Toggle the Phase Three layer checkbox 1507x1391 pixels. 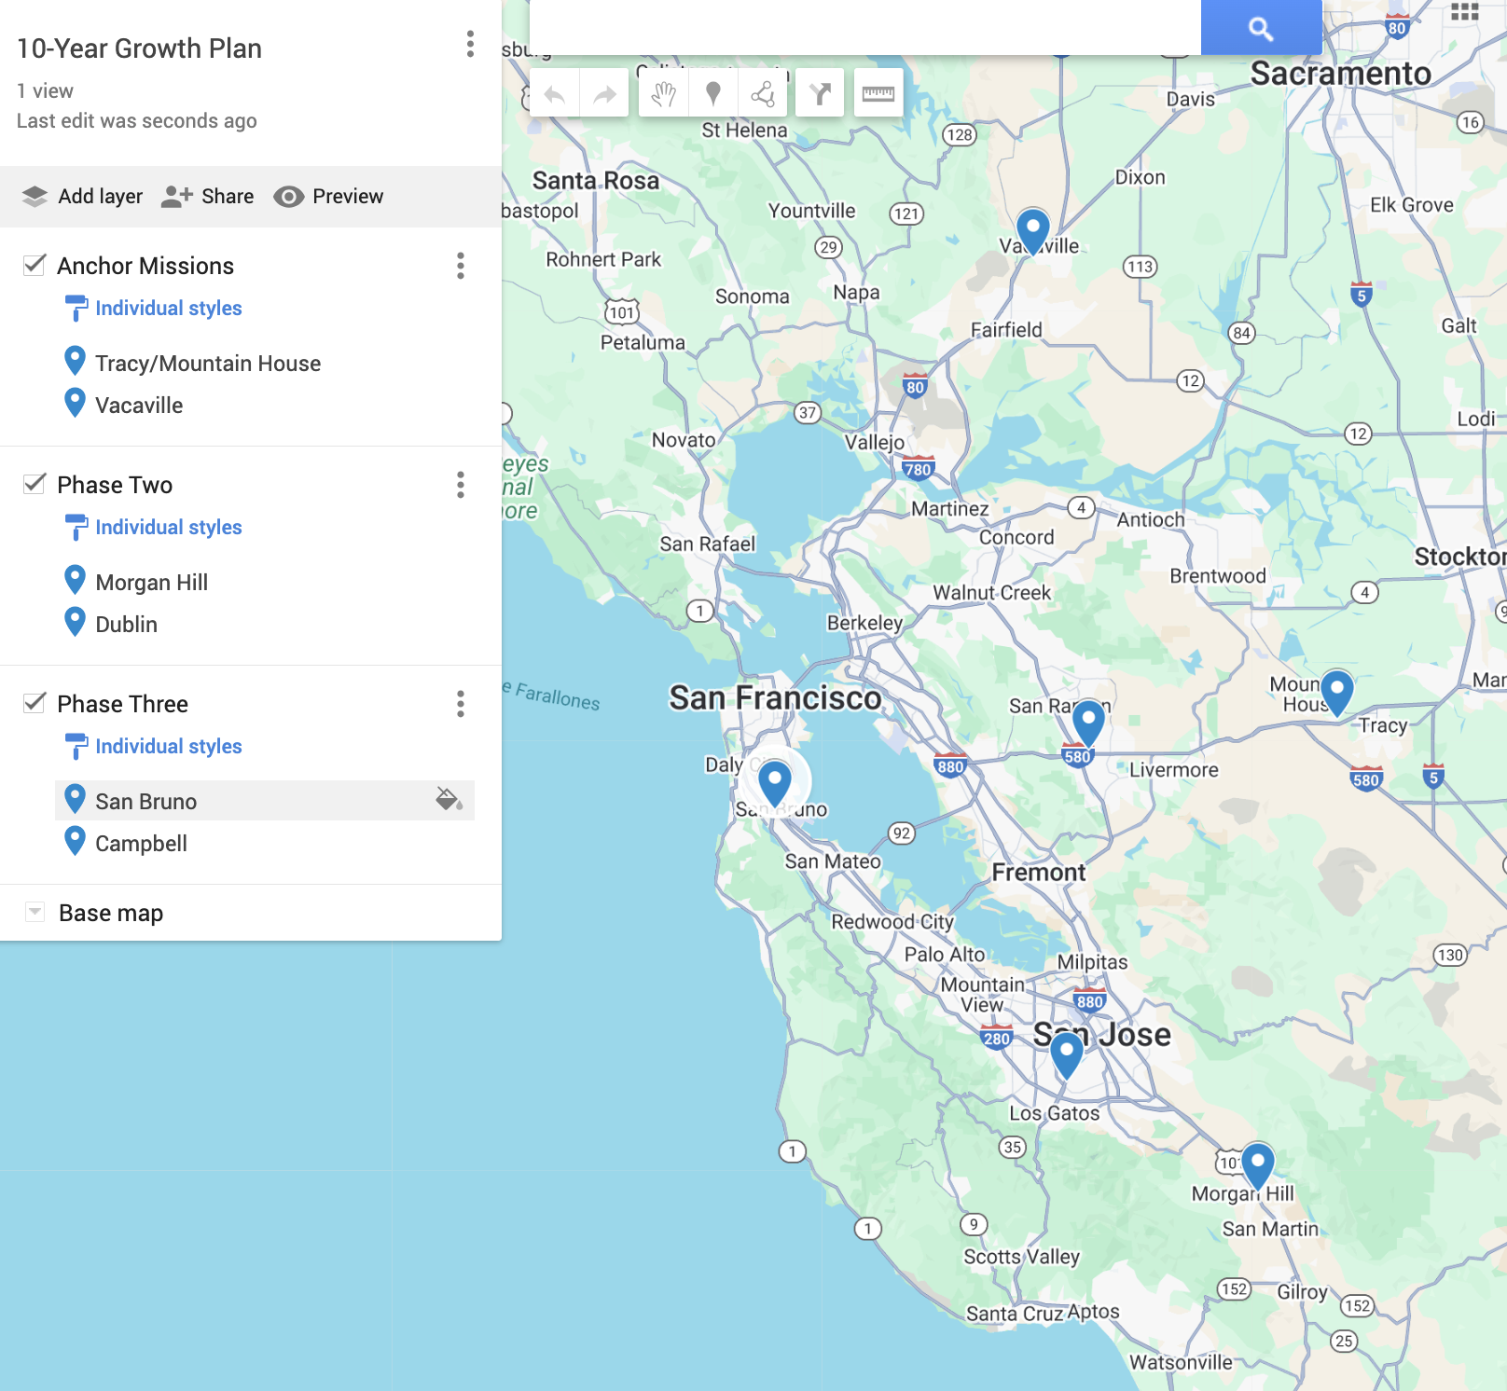click(35, 703)
